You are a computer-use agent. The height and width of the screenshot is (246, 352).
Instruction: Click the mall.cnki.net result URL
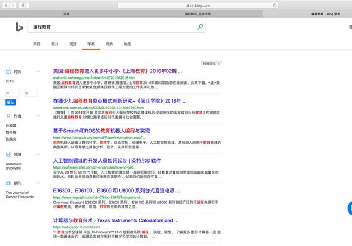click(x=94, y=78)
